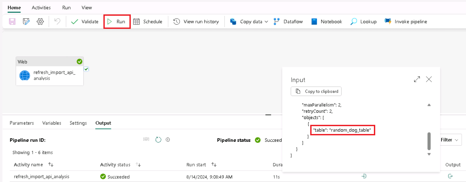Viewport: 466px width, 182px height.
Task: Toggle the checkbox beside the Web activity
Action: [86, 69]
